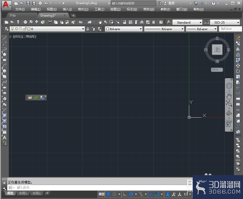Open the 文件(F) menu
This screenshot has width=243, height=199.
point(20,9)
